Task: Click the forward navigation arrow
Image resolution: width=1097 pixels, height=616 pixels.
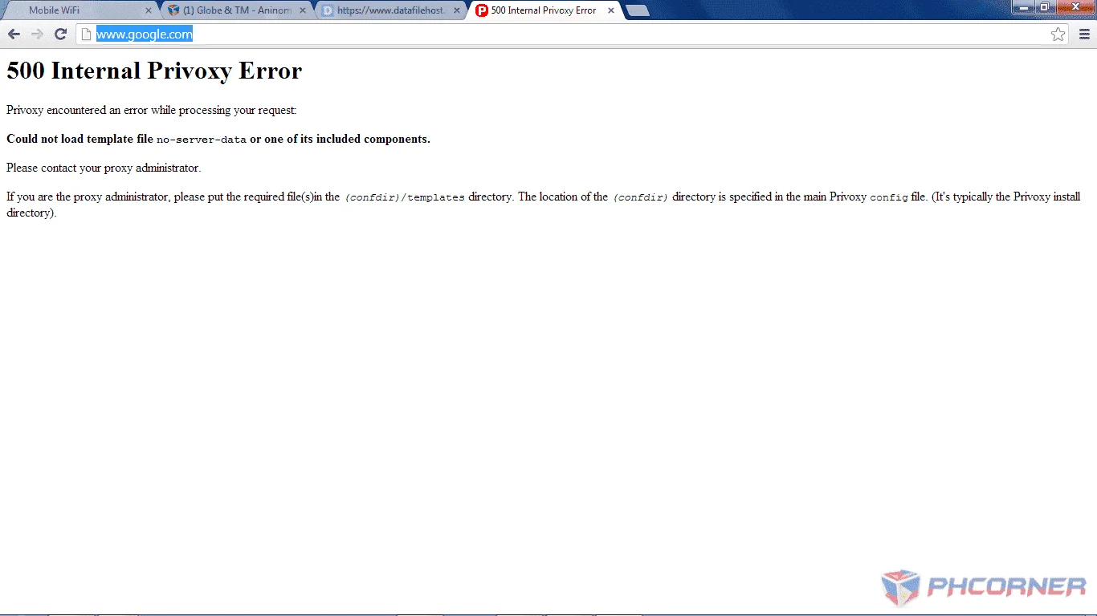Action: pos(37,34)
